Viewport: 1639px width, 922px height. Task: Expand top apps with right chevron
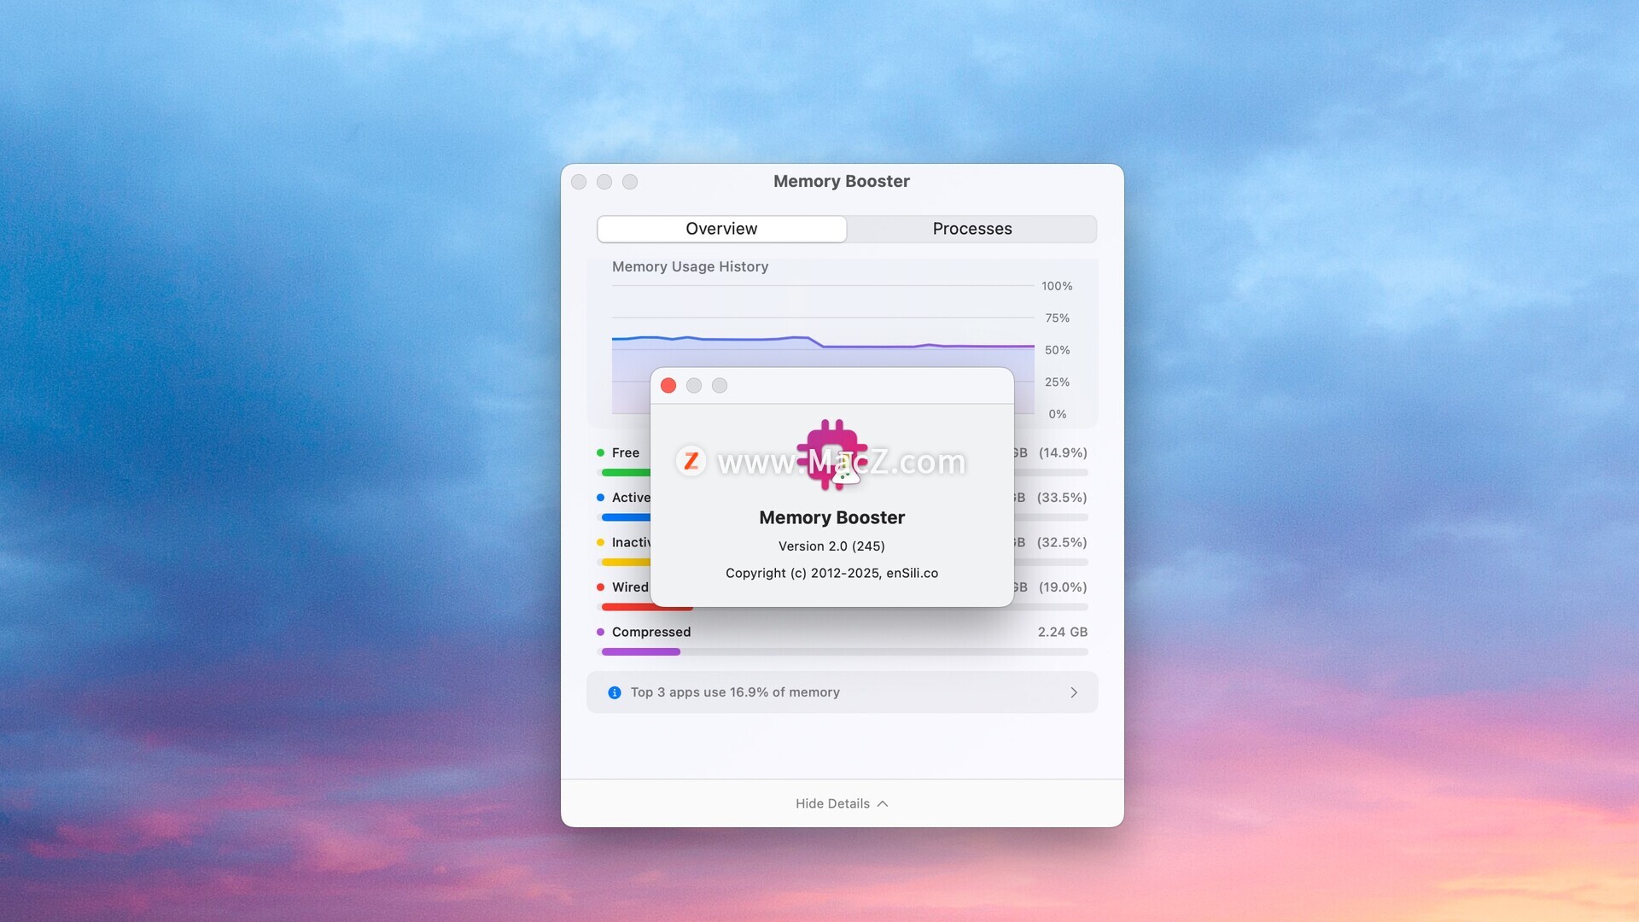[1074, 692]
